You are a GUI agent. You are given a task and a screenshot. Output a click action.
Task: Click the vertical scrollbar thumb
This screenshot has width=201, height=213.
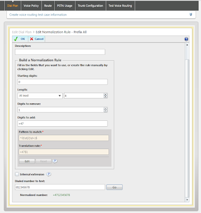tap(187, 128)
